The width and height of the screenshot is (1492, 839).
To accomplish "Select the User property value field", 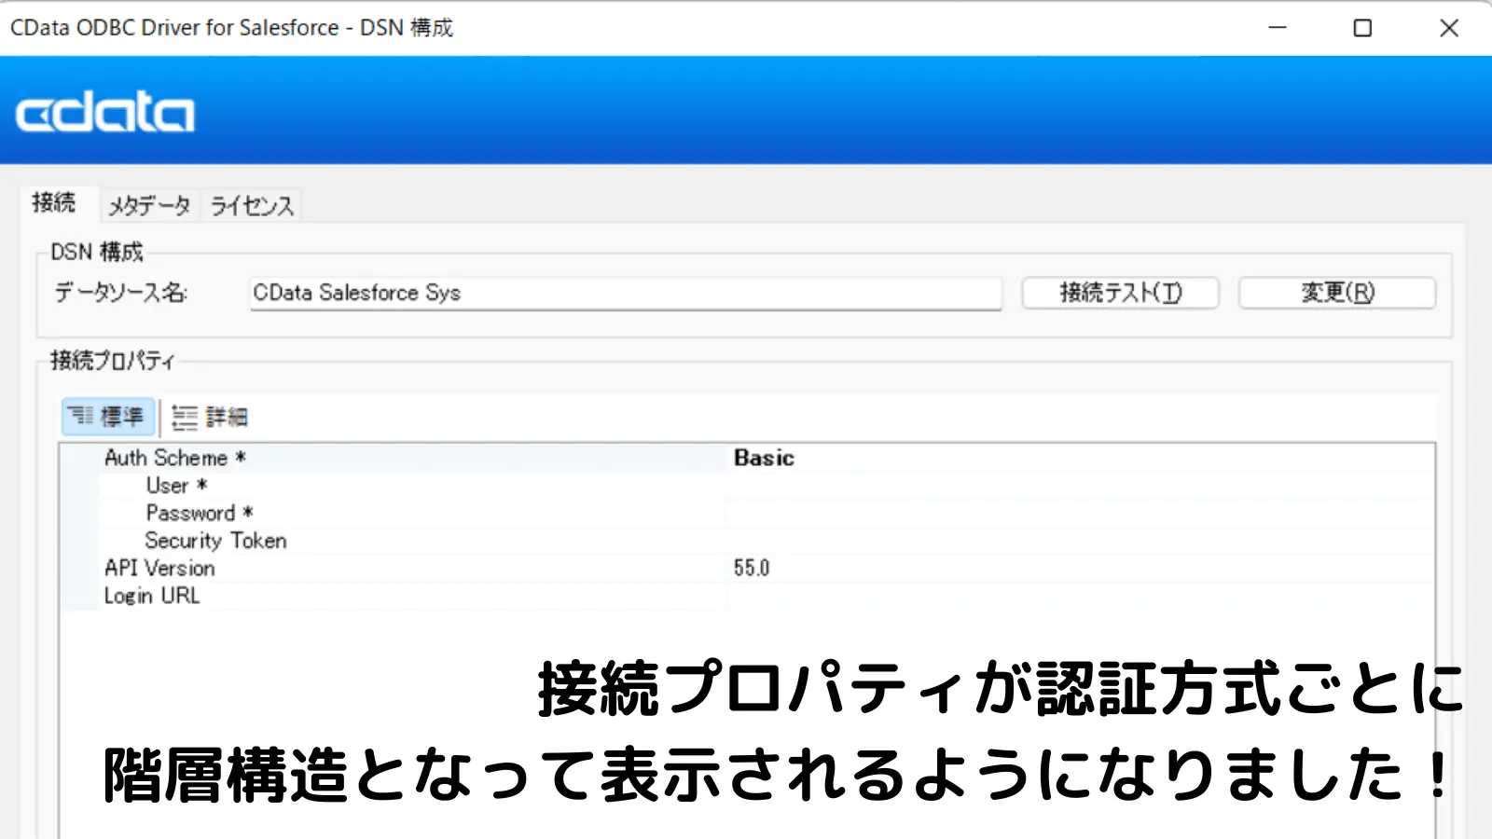I will (1082, 486).
